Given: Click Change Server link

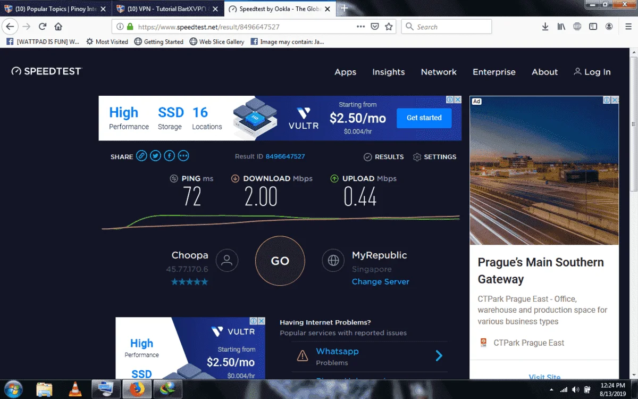Looking at the screenshot, I should tap(381, 281).
